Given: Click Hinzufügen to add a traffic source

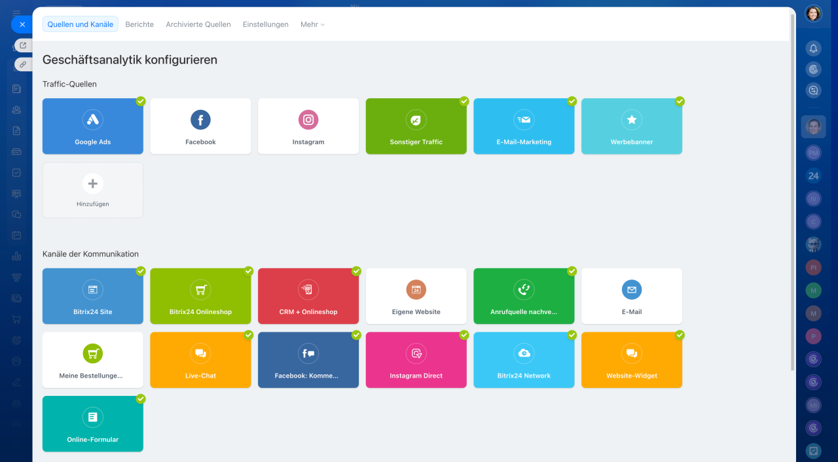Looking at the screenshot, I should (92, 190).
